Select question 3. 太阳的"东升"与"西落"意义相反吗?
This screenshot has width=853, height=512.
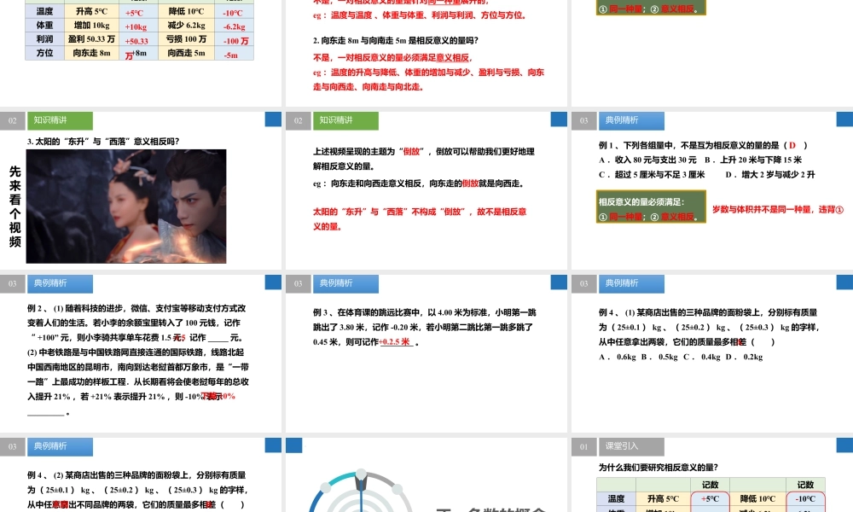click(103, 142)
